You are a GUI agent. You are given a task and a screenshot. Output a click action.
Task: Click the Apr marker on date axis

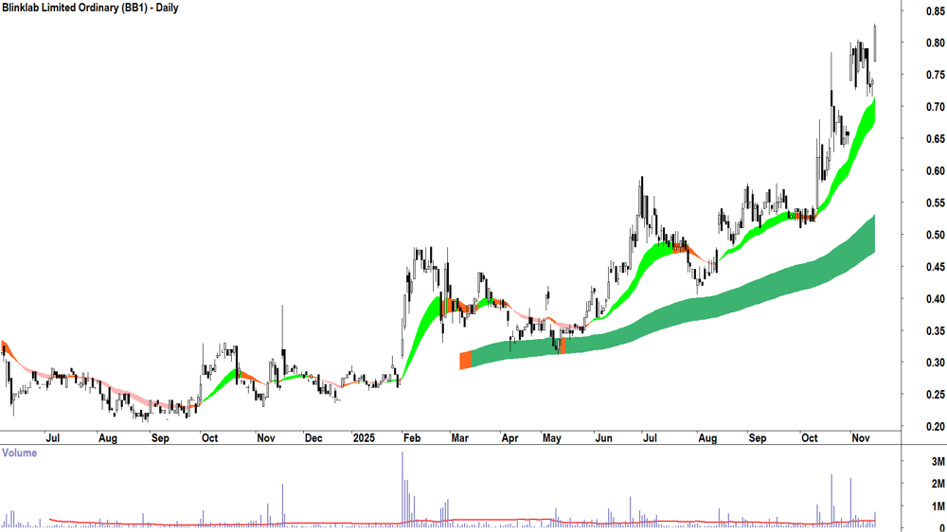509,437
